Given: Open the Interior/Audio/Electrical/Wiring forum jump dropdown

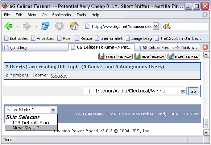Looking at the screenshot, I should 135,91.
